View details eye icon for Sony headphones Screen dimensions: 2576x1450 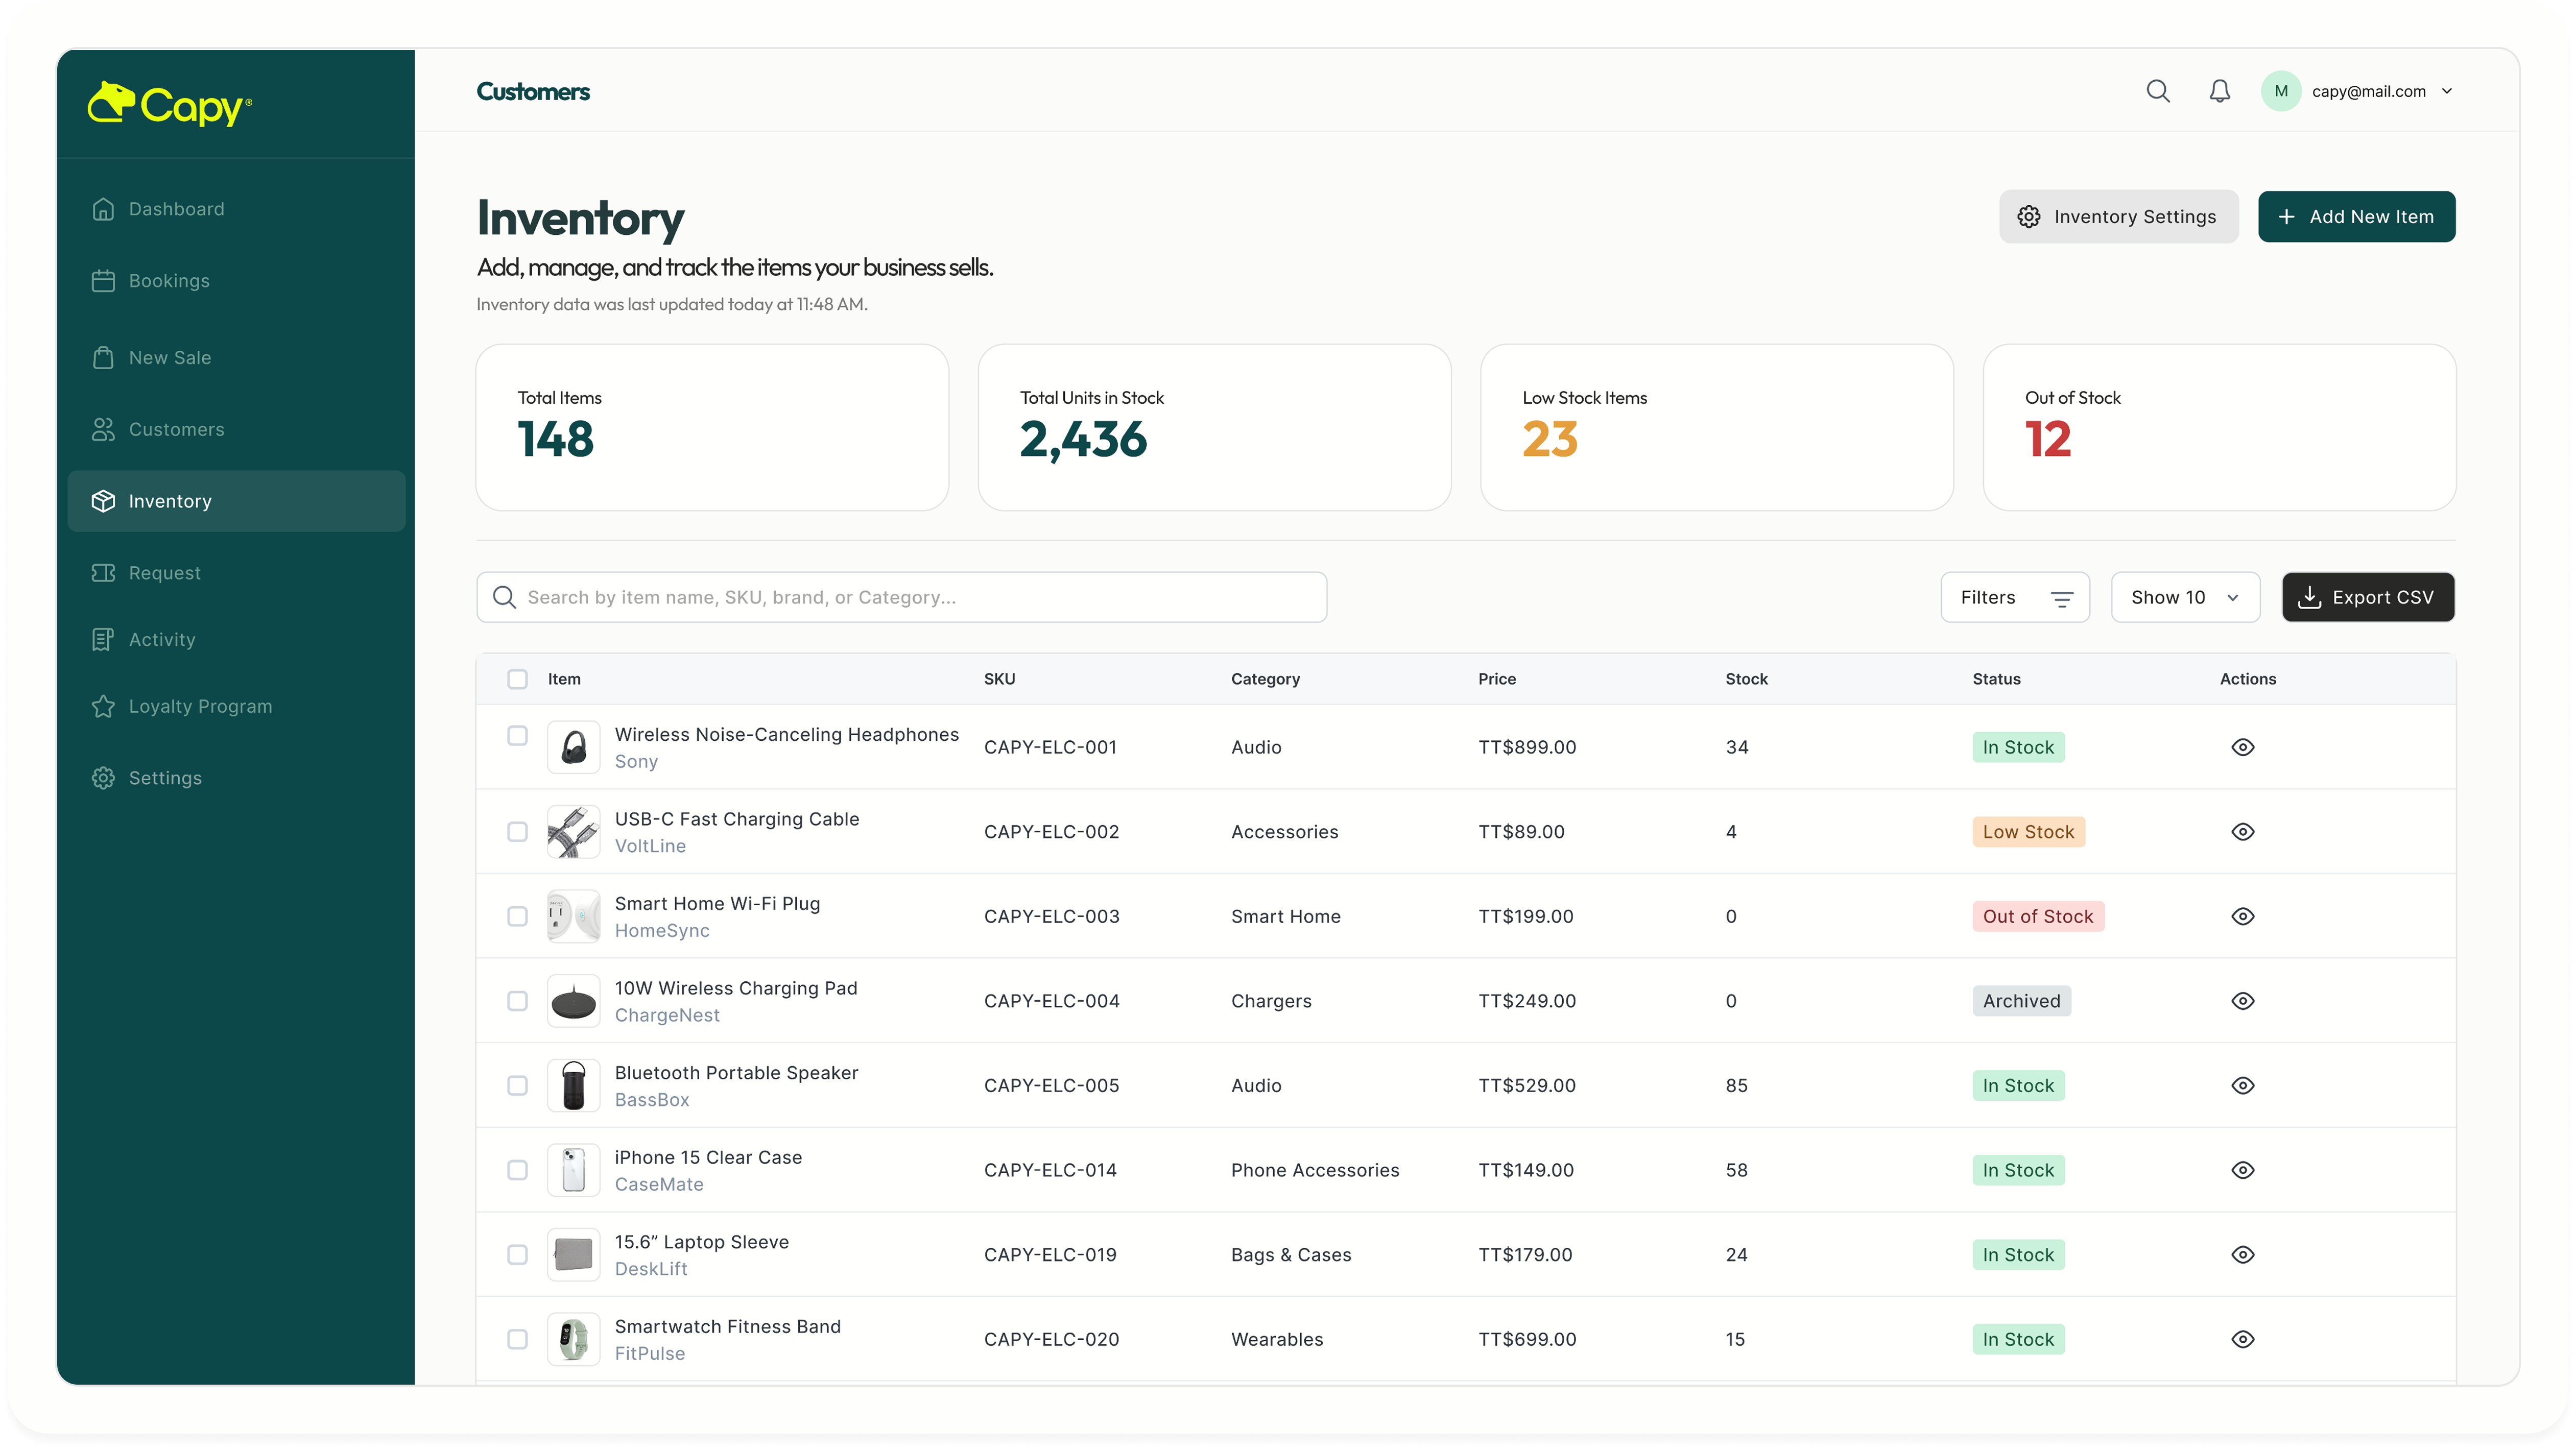click(2243, 747)
